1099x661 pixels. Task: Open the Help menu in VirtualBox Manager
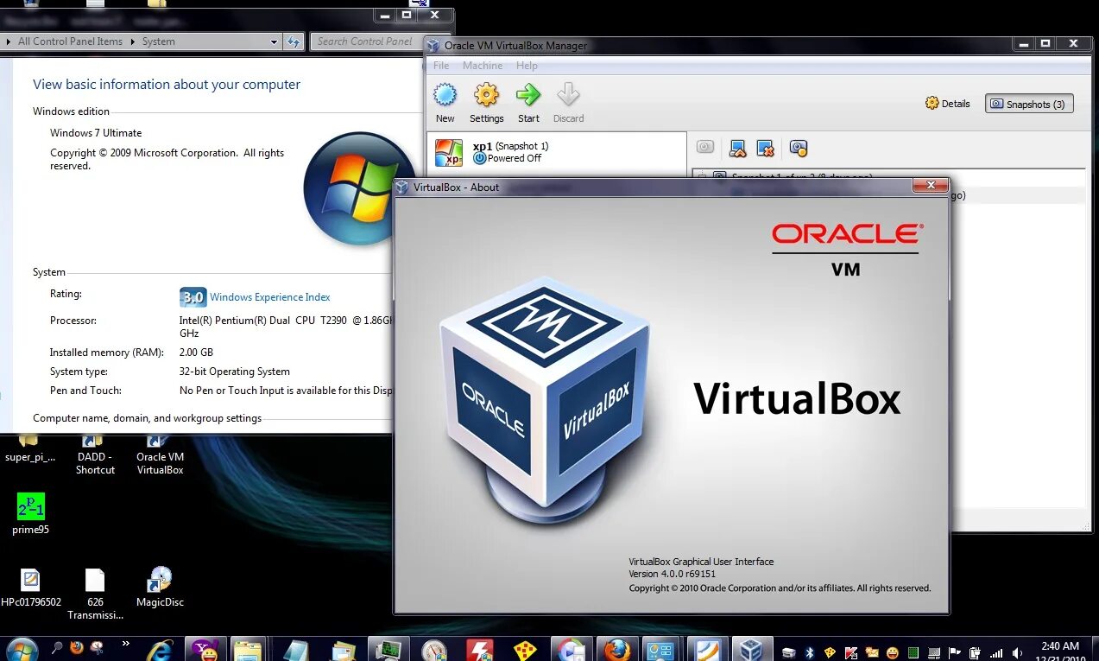point(527,66)
